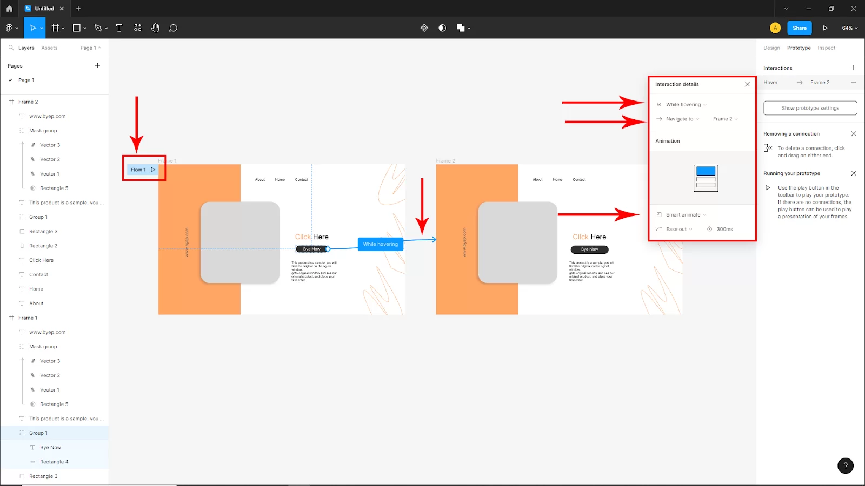This screenshot has height=486, width=865.
Task: Present the prototype with play button
Action: 825,28
